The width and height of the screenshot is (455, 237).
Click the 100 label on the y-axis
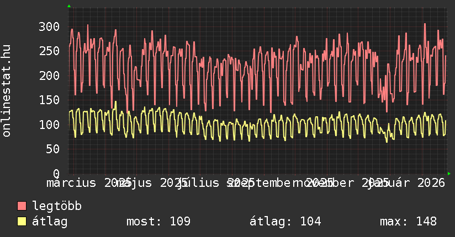(x=49, y=125)
